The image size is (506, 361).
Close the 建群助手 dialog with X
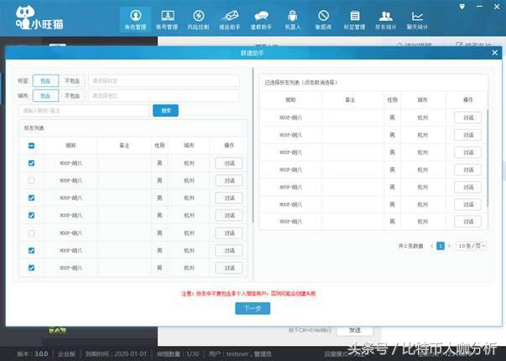pos(495,53)
